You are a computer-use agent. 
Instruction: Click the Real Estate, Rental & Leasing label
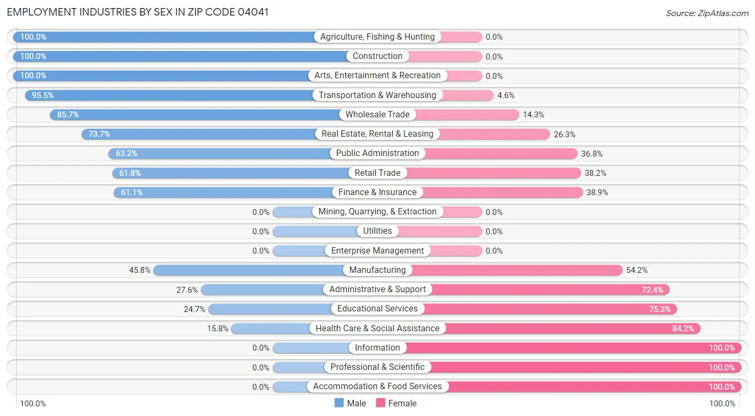tap(378, 134)
